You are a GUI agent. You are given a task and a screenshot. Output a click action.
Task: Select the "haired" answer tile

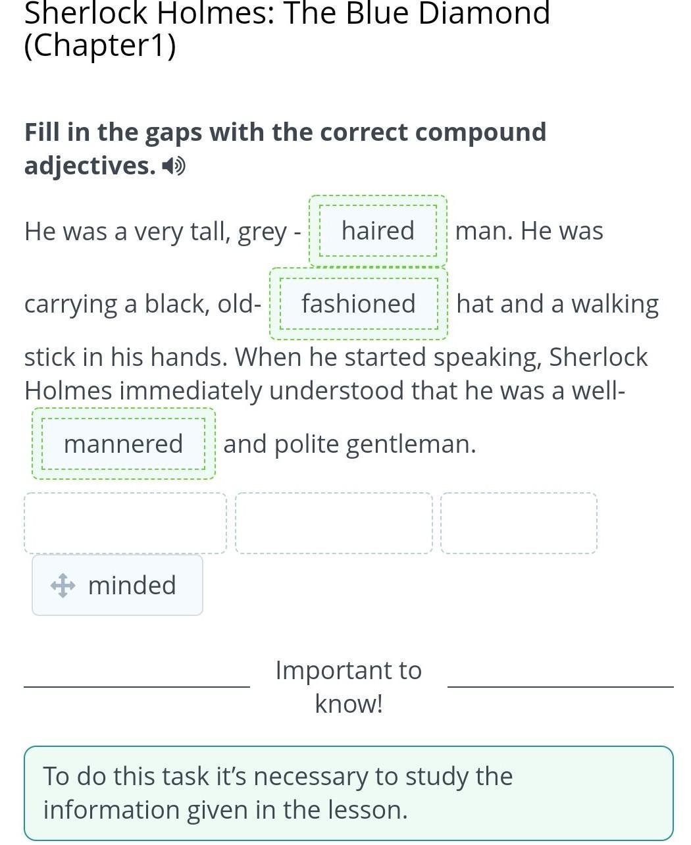click(x=378, y=231)
